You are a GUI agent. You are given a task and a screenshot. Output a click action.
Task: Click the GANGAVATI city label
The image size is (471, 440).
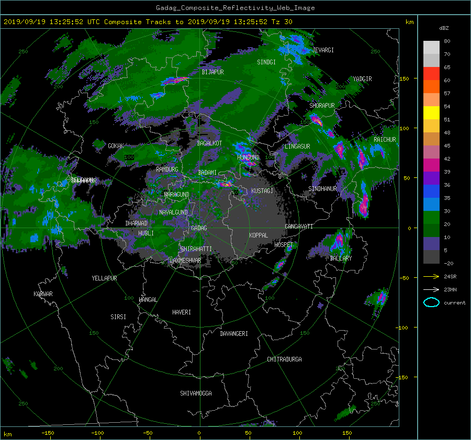[x=299, y=226]
